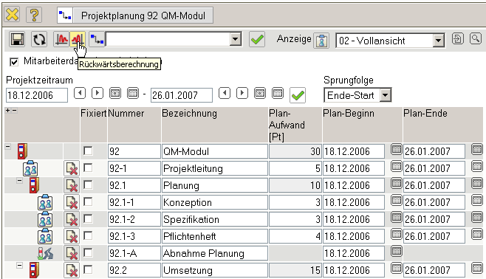Click the Plan-Ende column header
Image resolution: width=486 pixels, height=279 pixels.
click(425, 114)
